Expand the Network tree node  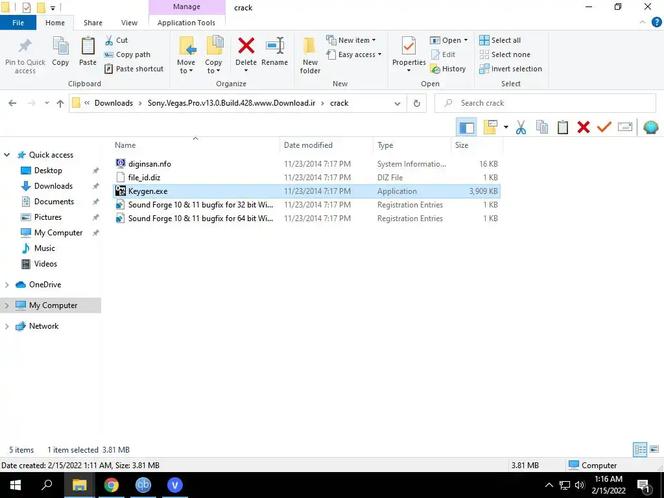(6, 327)
